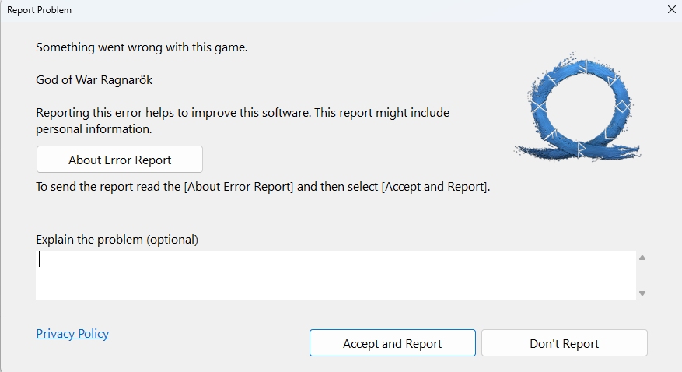Click the word "(optional)" above the text box
Viewport: 682px width, 372px height.
[x=172, y=240]
